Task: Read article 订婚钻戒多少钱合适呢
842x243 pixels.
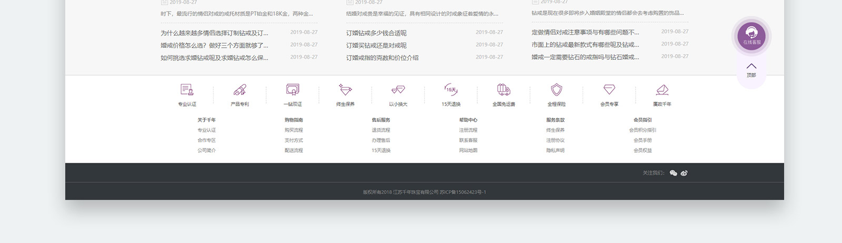Action: click(x=376, y=33)
